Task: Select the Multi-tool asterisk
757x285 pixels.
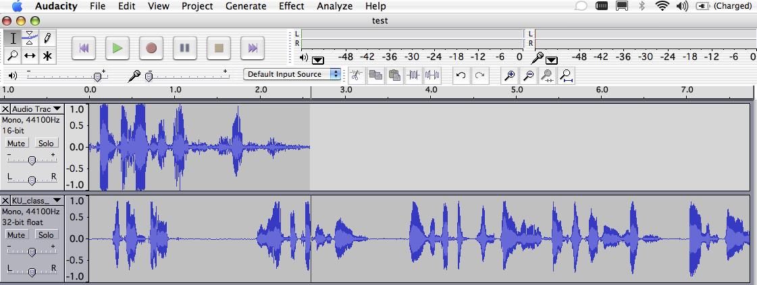Action: pos(47,55)
